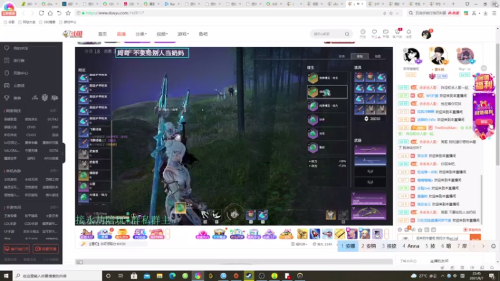
Task: Reload the page with the refresh icon
Action: click(41, 13)
